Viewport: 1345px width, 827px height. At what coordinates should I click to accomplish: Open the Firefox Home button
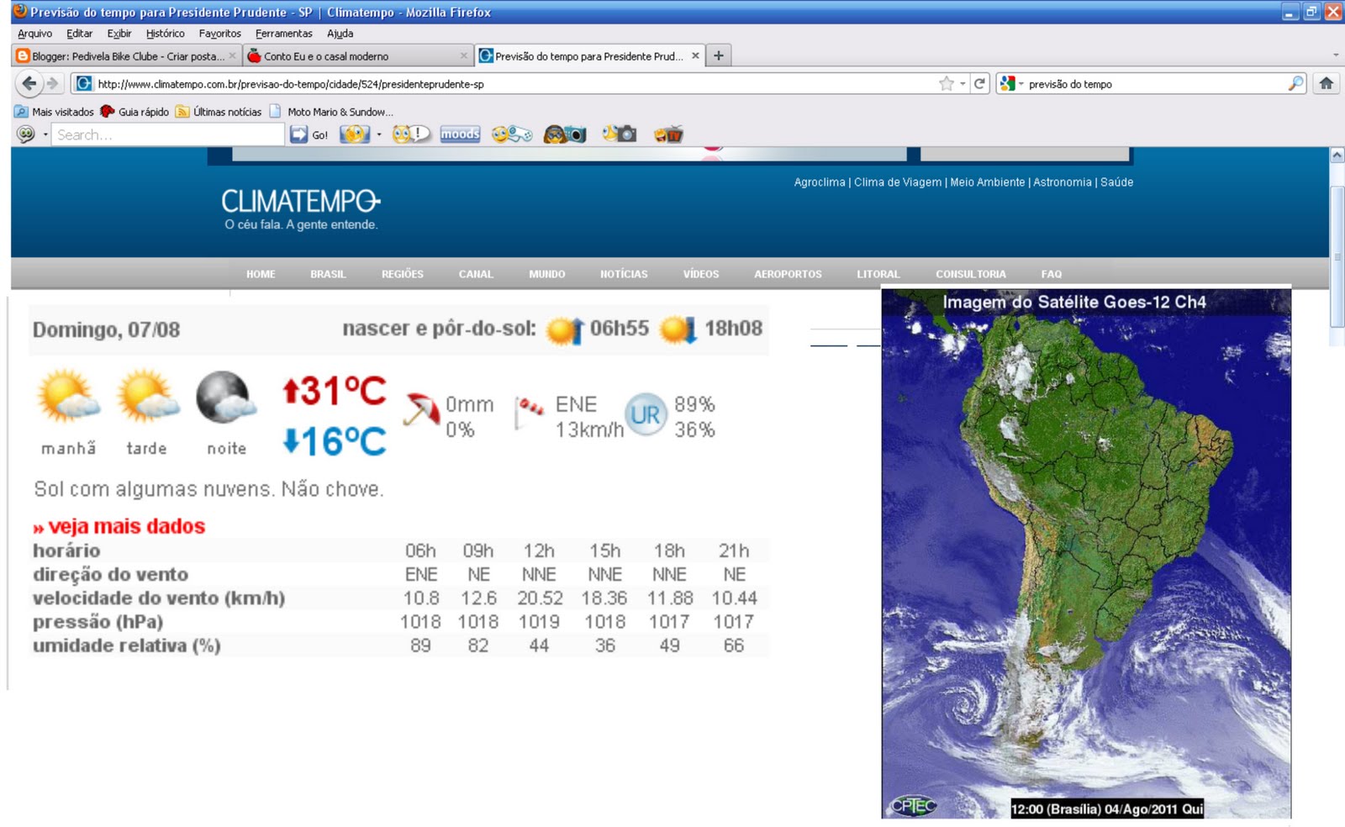coord(1327,83)
